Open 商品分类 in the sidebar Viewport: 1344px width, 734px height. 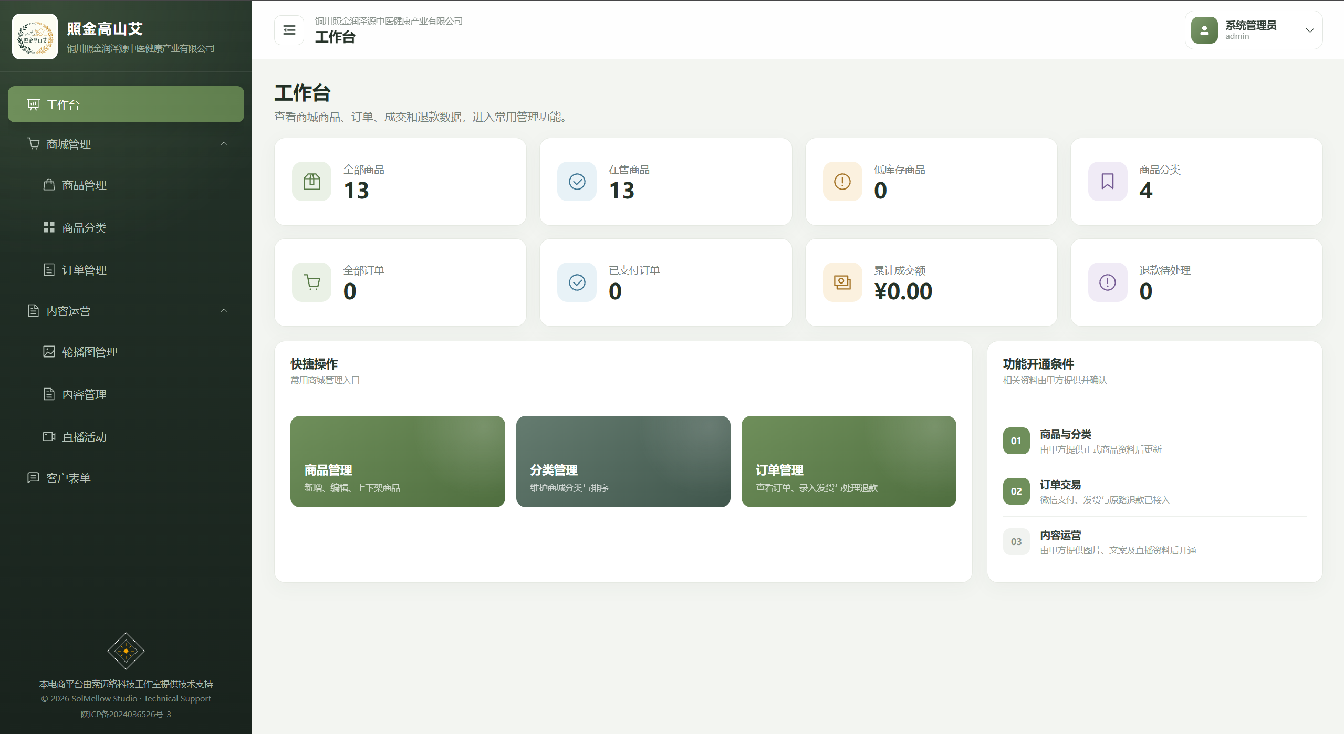(x=126, y=227)
